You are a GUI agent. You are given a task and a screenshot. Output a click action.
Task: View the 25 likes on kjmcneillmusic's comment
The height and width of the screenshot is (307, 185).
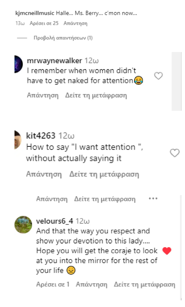click(44, 23)
